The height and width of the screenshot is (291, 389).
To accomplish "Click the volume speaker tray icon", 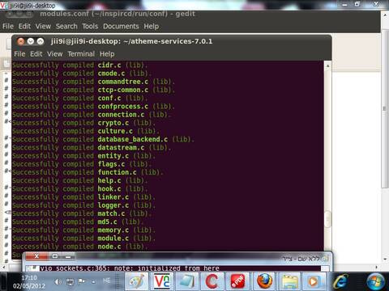I will coord(58,281).
